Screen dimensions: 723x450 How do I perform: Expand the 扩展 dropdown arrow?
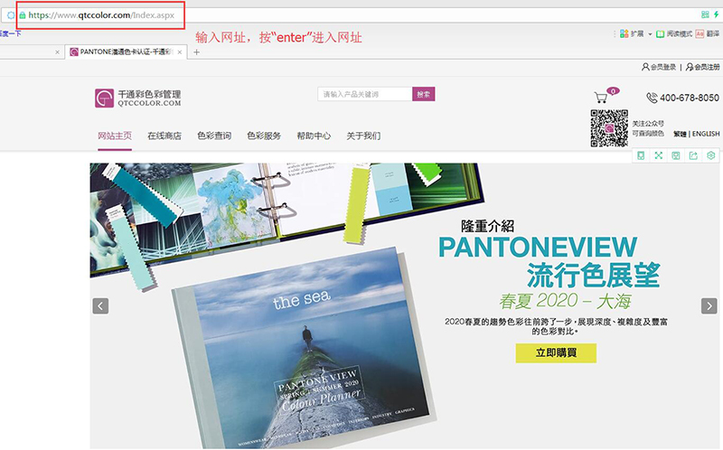tap(650, 34)
